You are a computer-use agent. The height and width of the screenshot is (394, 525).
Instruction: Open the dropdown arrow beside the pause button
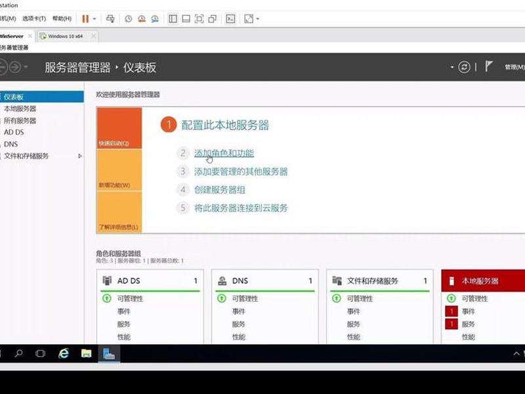94,19
